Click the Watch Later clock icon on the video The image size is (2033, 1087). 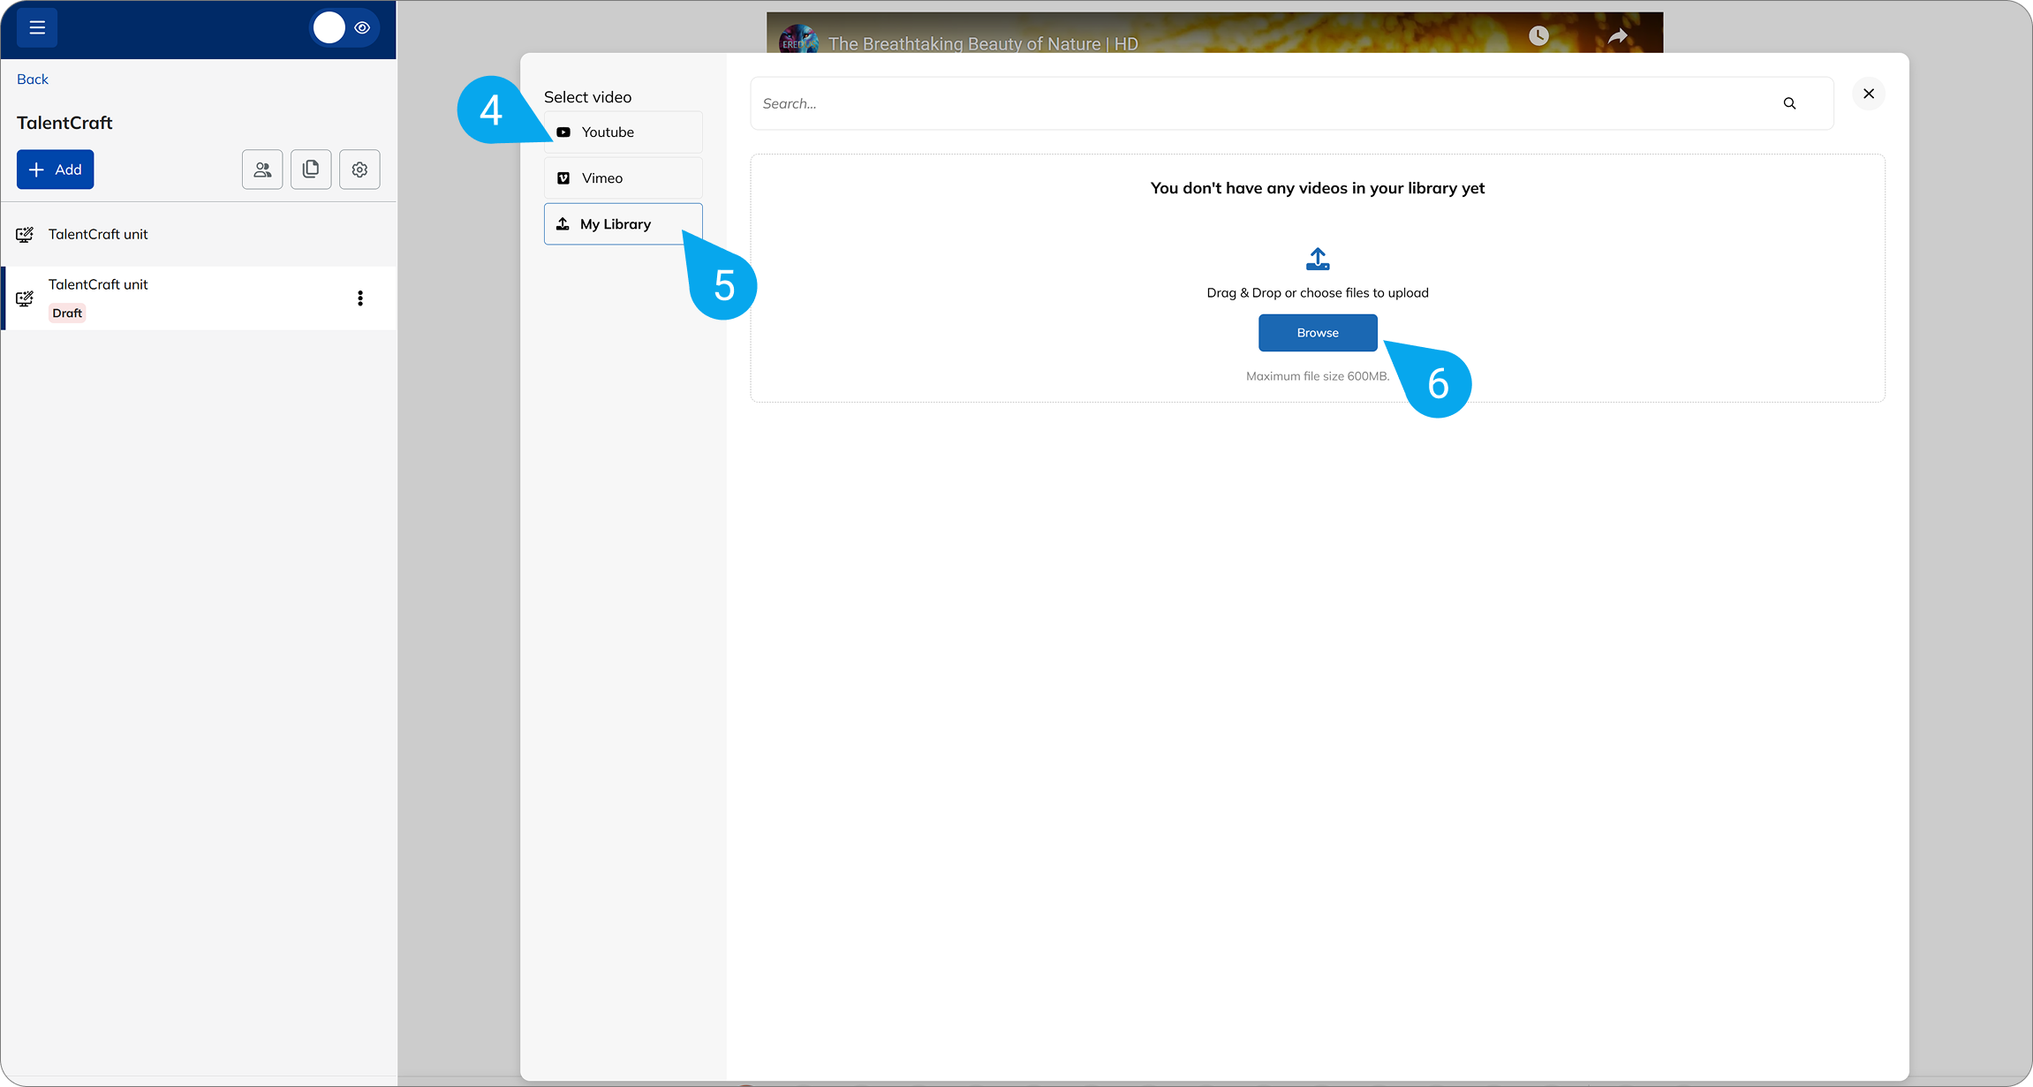click(x=1538, y=36)
